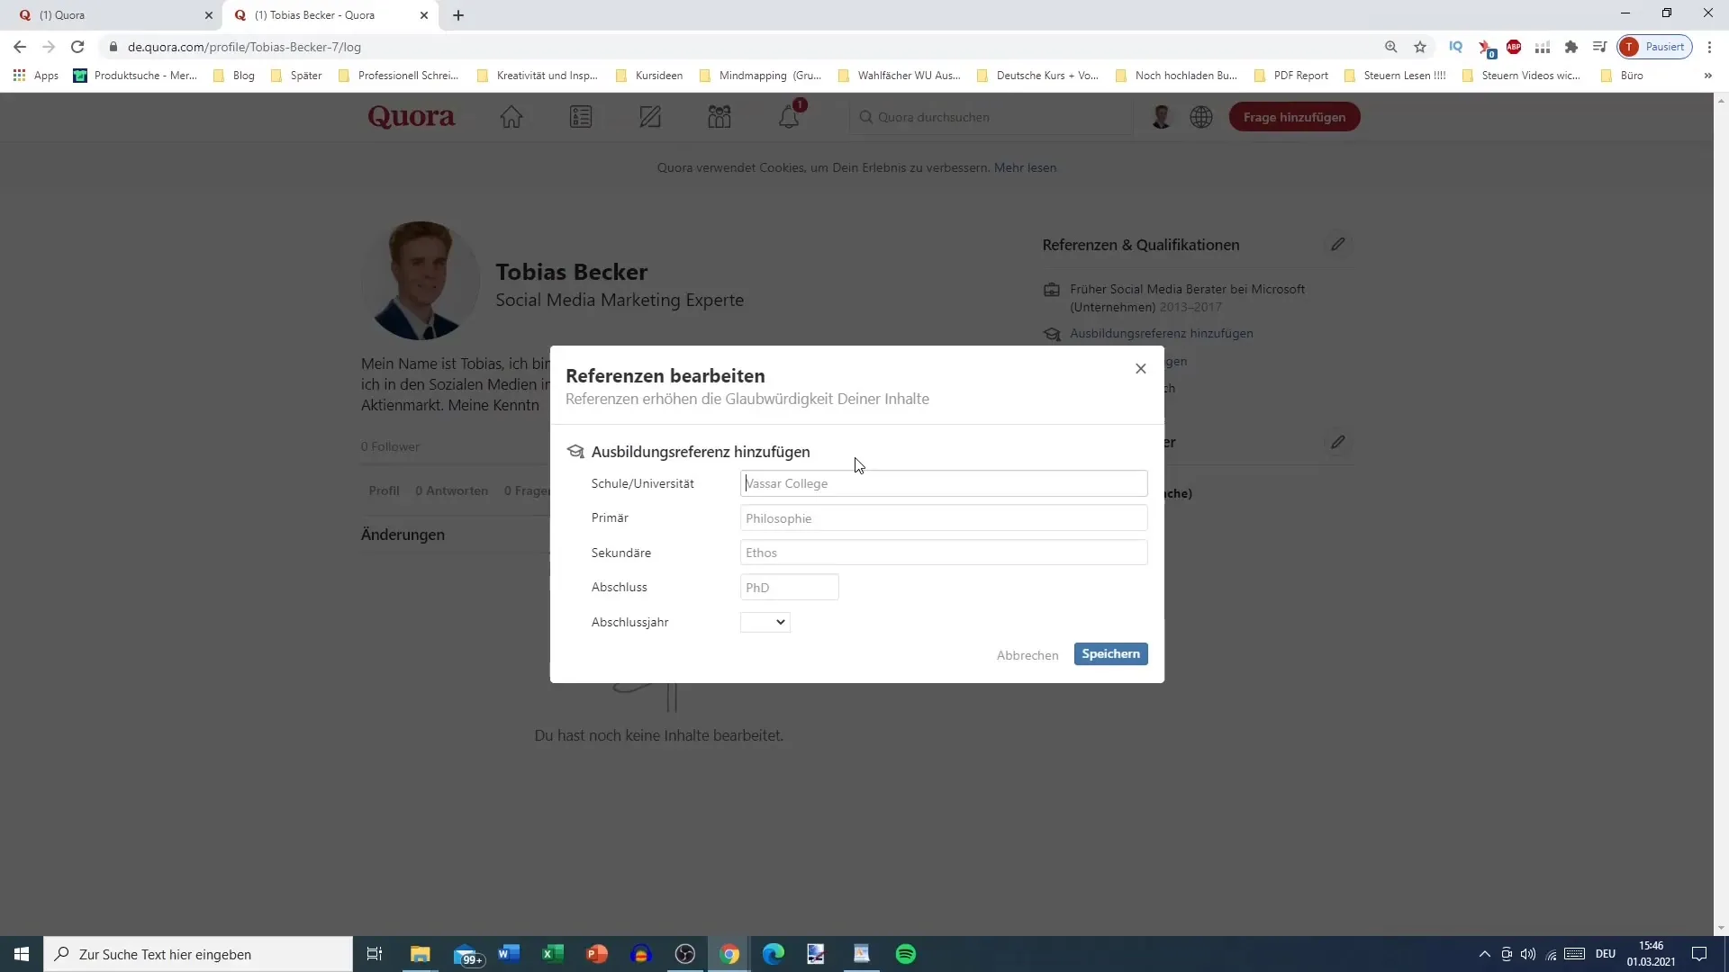This screenshot has height=972, width=1729.
Task: Click the Spotify taskbar icon
Action: (907, 953)
